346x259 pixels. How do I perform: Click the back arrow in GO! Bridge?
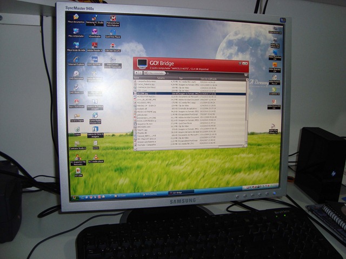pos(137,72)
